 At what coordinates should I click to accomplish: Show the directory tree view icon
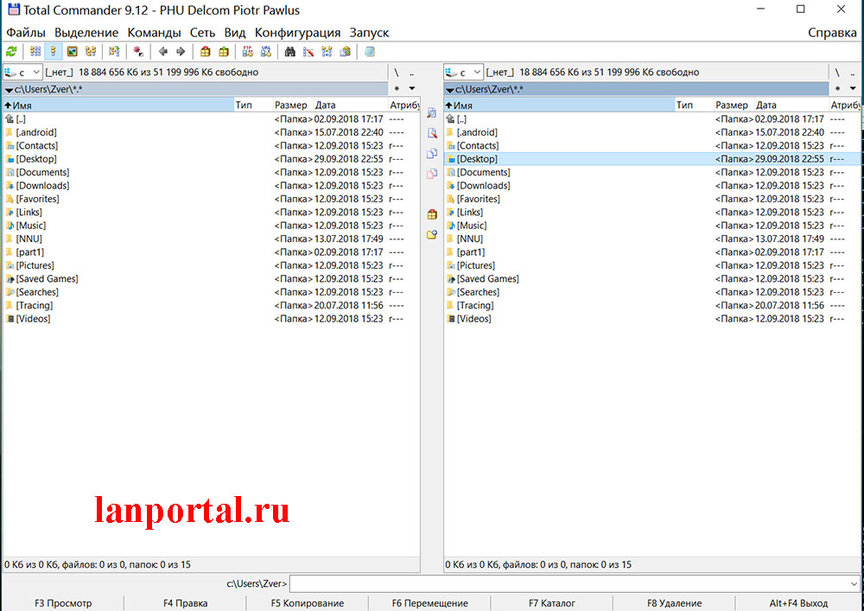(91, 52)
